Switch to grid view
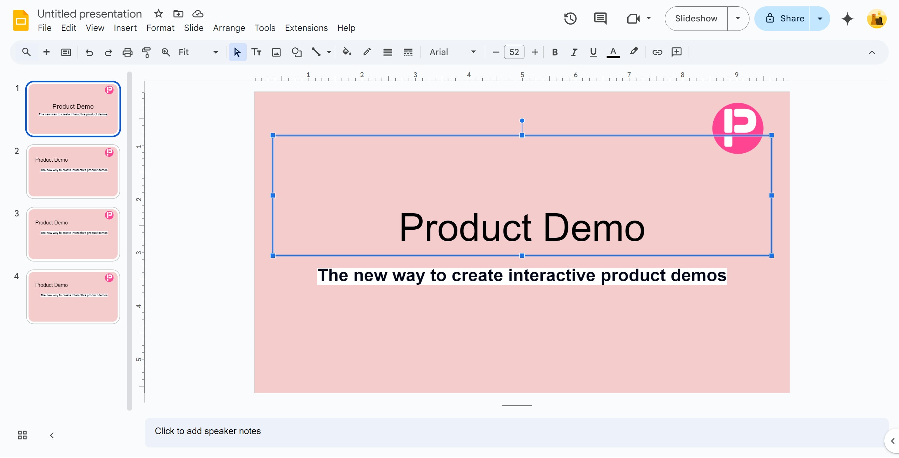Image resolution: width=899 pixels, height=458 pixels. pyautogui.click(x=22, y=435)
